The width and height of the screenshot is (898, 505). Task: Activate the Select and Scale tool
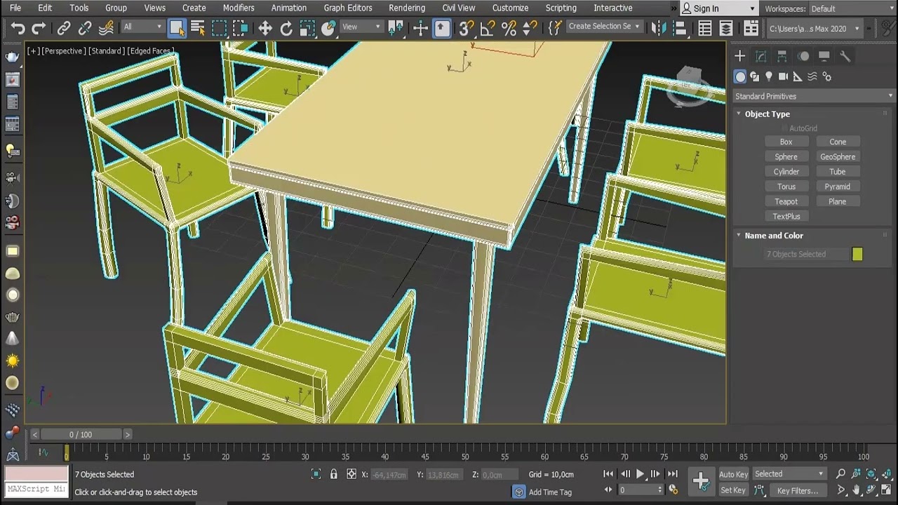click(x=307, y=28)
